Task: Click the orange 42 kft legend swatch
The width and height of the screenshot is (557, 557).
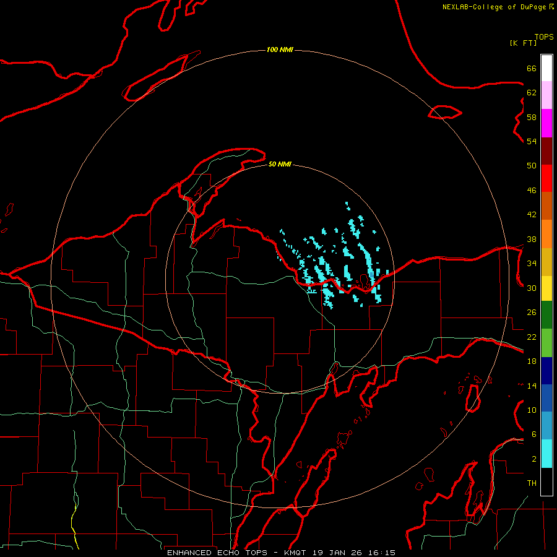Action: [x=546, y=234]
